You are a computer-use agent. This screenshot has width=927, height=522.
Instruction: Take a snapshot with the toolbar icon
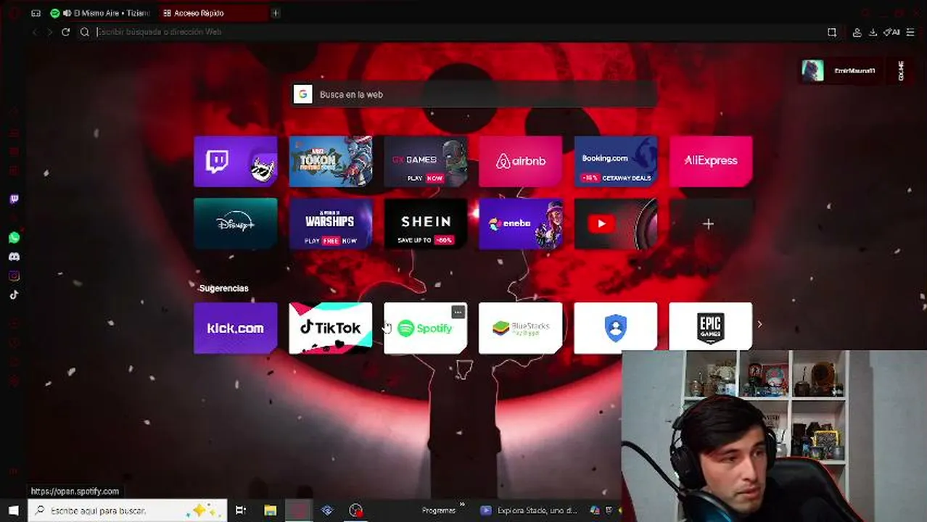coord(832,32)
